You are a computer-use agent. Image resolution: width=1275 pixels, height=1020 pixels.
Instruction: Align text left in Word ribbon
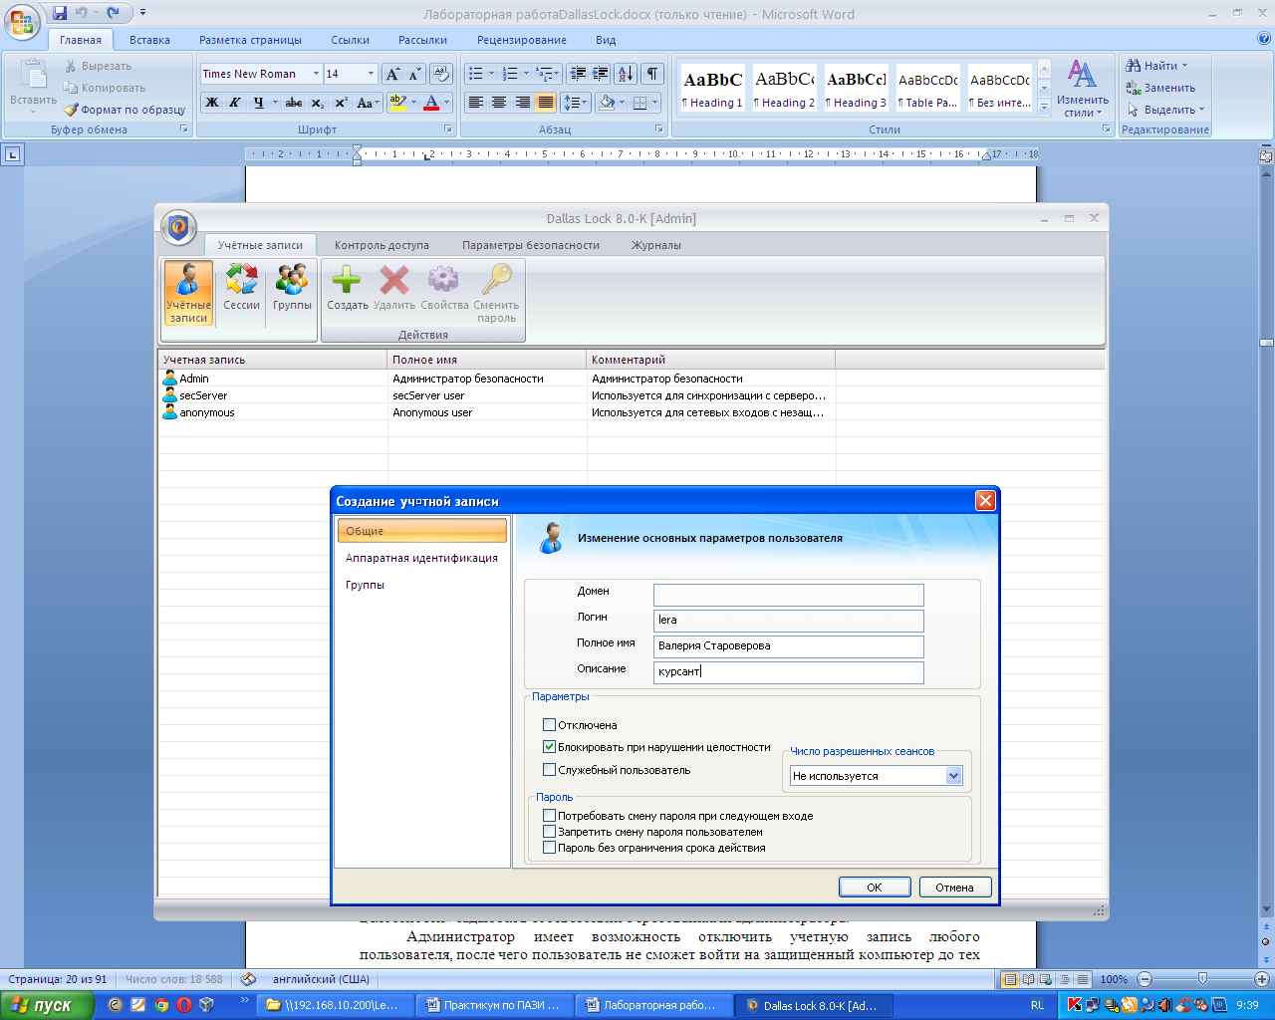476,103
